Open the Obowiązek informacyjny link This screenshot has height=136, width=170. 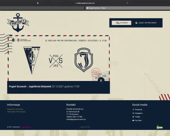[16, 112]
